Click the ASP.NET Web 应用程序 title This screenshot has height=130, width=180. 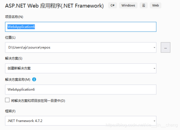click(x=54, y=5)
